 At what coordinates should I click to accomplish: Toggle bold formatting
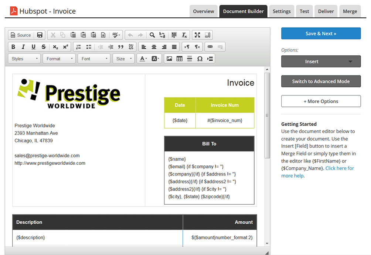click(13, 47)
